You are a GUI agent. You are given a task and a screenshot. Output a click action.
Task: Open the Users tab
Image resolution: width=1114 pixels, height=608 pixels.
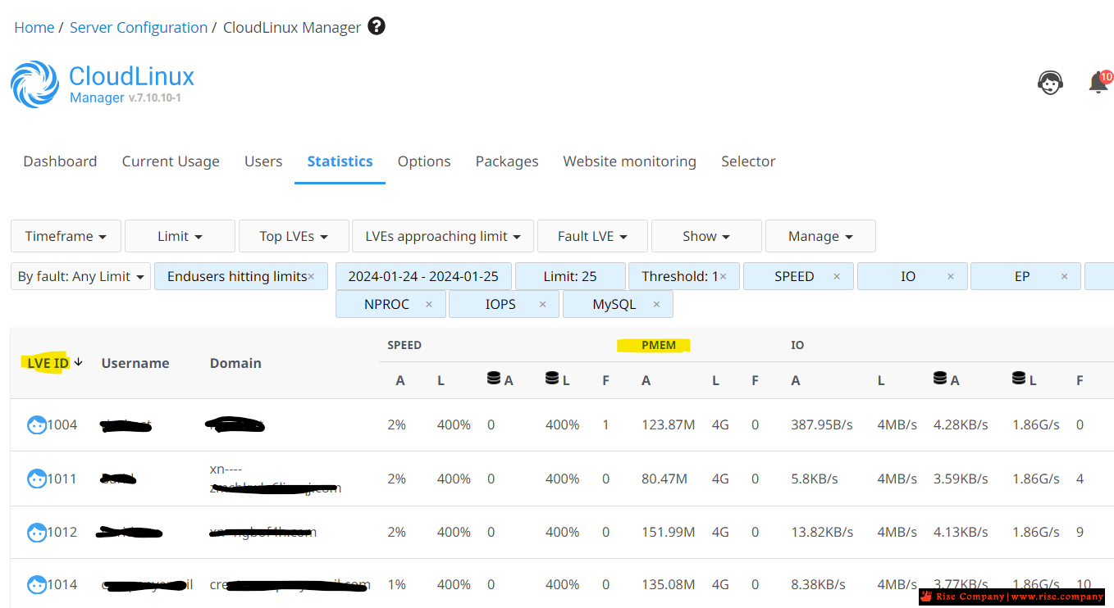pos(263,161)
